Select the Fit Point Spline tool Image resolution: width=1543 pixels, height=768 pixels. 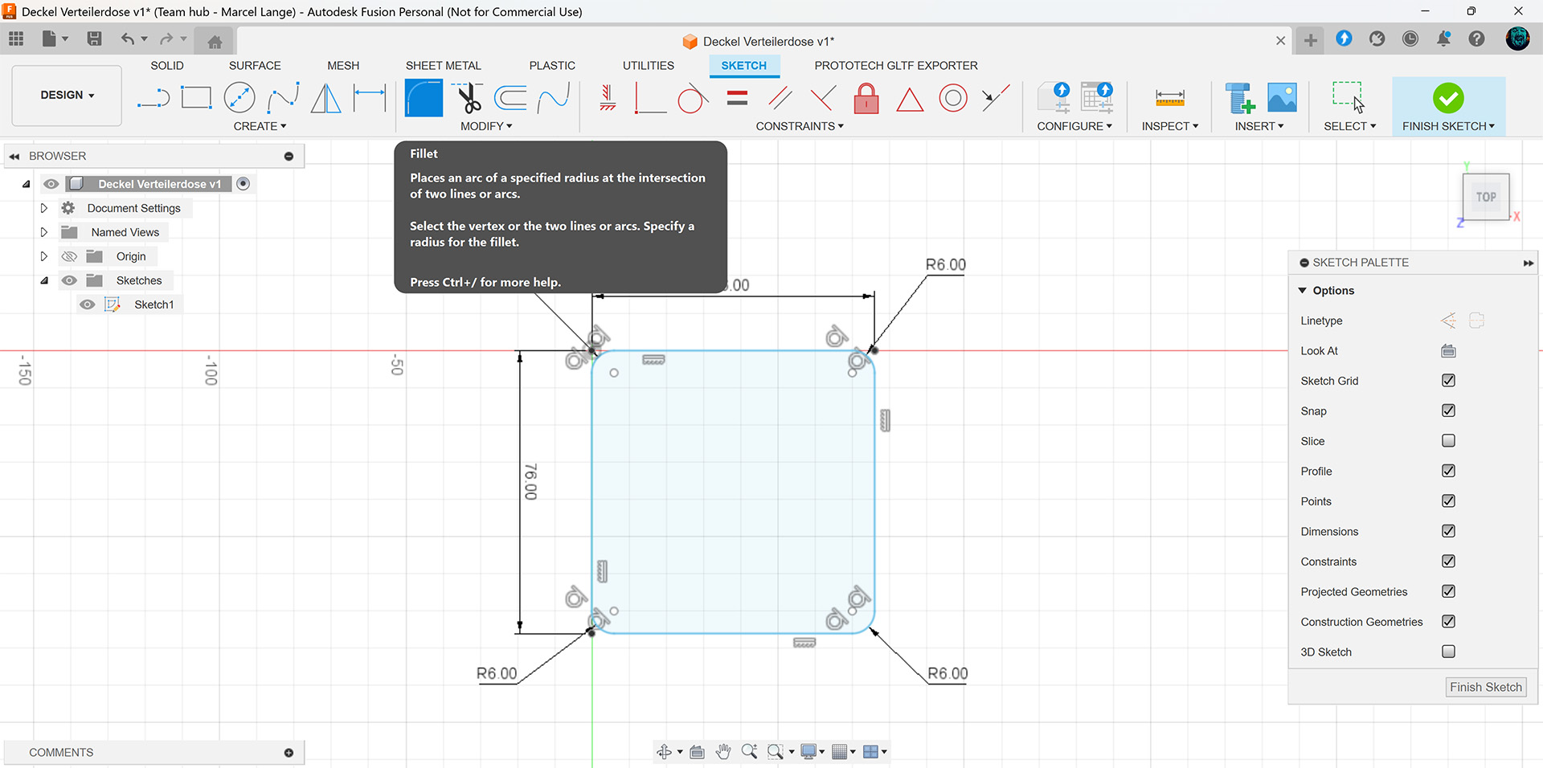point(283,99)
